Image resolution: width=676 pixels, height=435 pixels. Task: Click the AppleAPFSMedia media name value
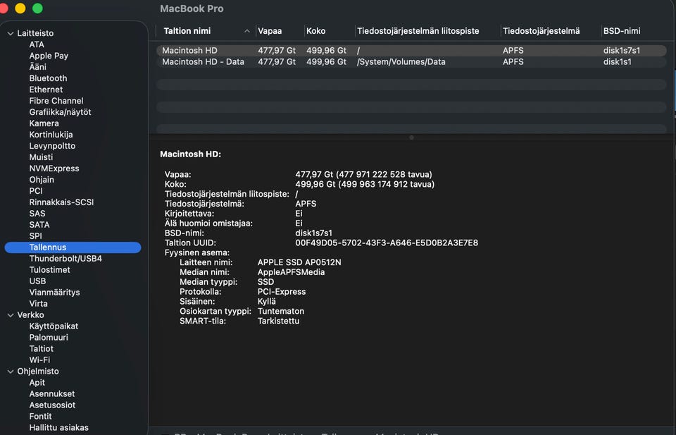291,272
